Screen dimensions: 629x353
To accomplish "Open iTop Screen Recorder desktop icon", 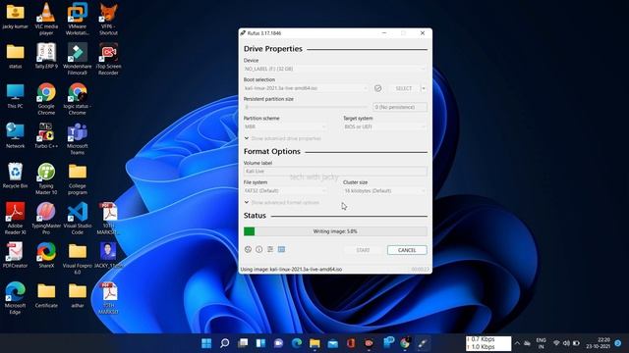I will [x=108, y=59].
